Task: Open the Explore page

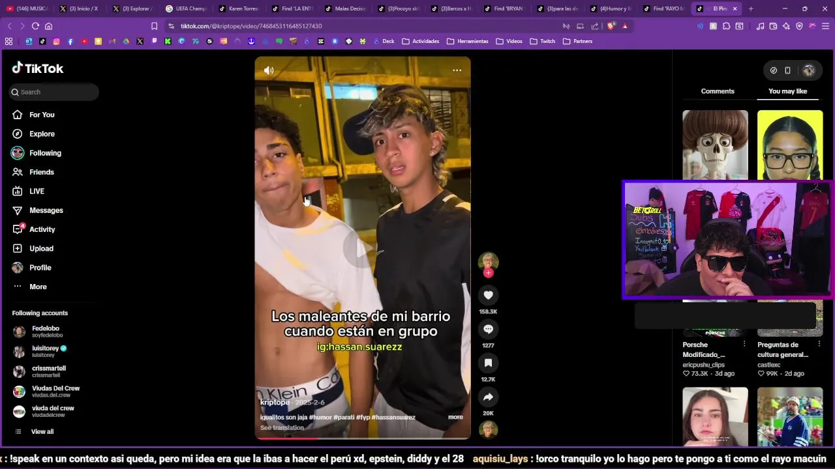Action: 42,134
